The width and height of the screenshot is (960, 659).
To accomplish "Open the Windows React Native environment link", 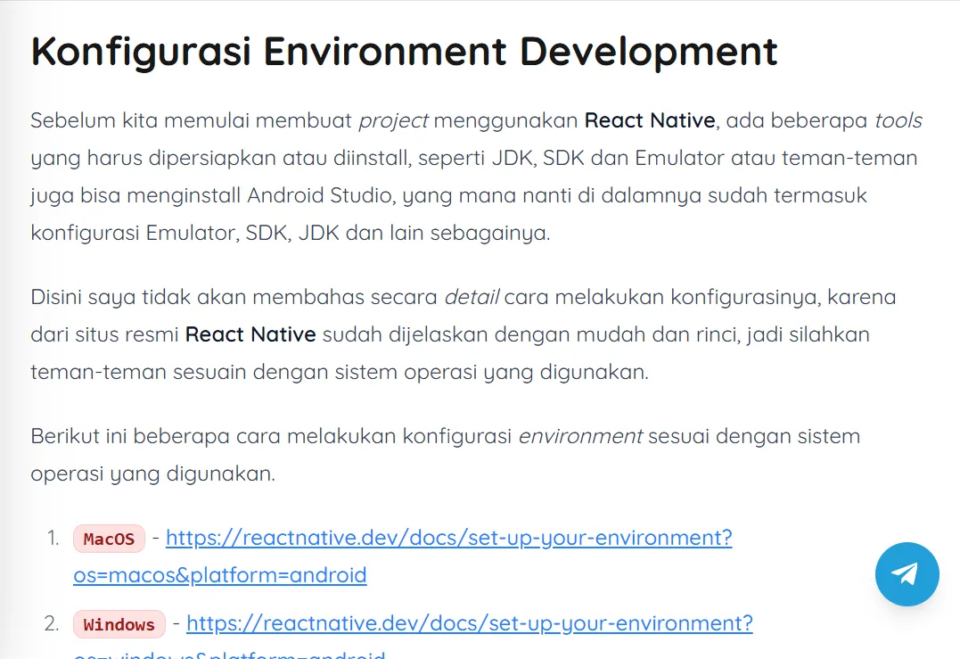I will [470, 623].
